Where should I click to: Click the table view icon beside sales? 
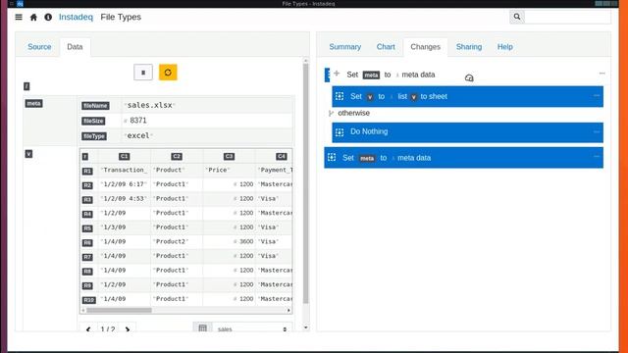(203, 328)
